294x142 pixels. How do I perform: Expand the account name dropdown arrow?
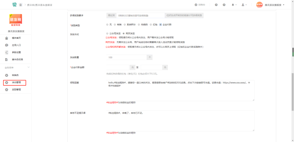tap(284, 5)
